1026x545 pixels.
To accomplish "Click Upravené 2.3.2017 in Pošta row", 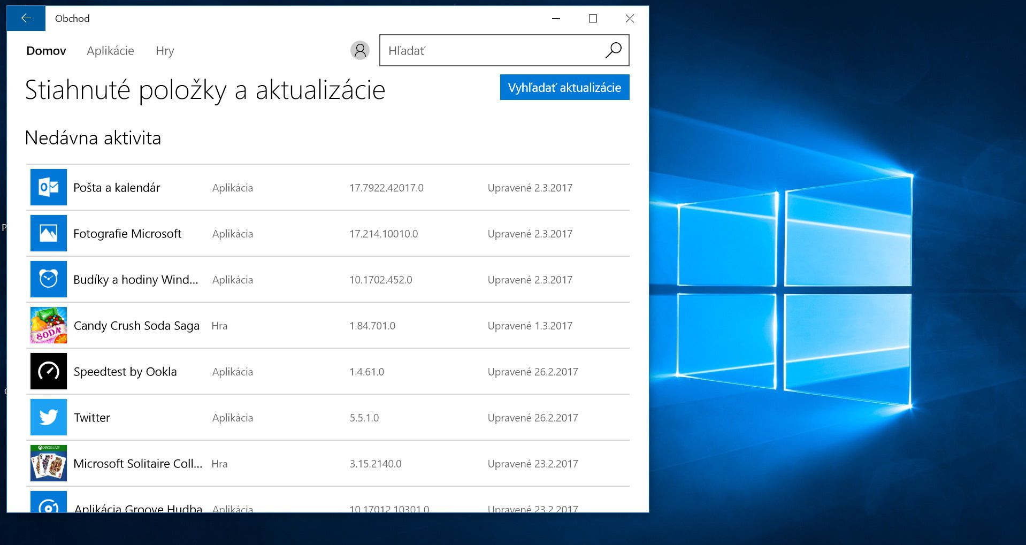I will [x=530, y=188].
